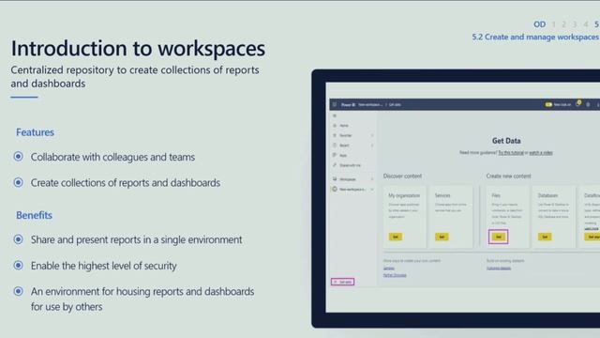The image size is (600, 338).
Task: Select module number 4 on slide
Action: [585, 24]
